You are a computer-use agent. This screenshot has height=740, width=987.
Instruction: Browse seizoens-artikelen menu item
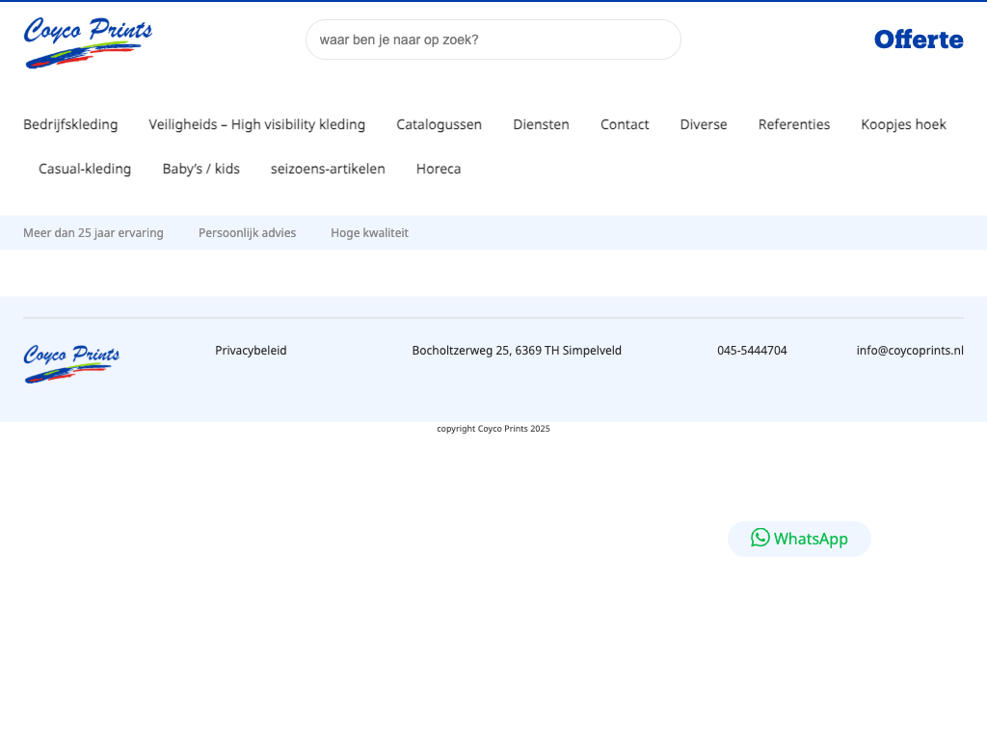point(328,169)
